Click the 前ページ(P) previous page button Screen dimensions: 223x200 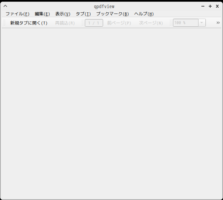[119, 23]
